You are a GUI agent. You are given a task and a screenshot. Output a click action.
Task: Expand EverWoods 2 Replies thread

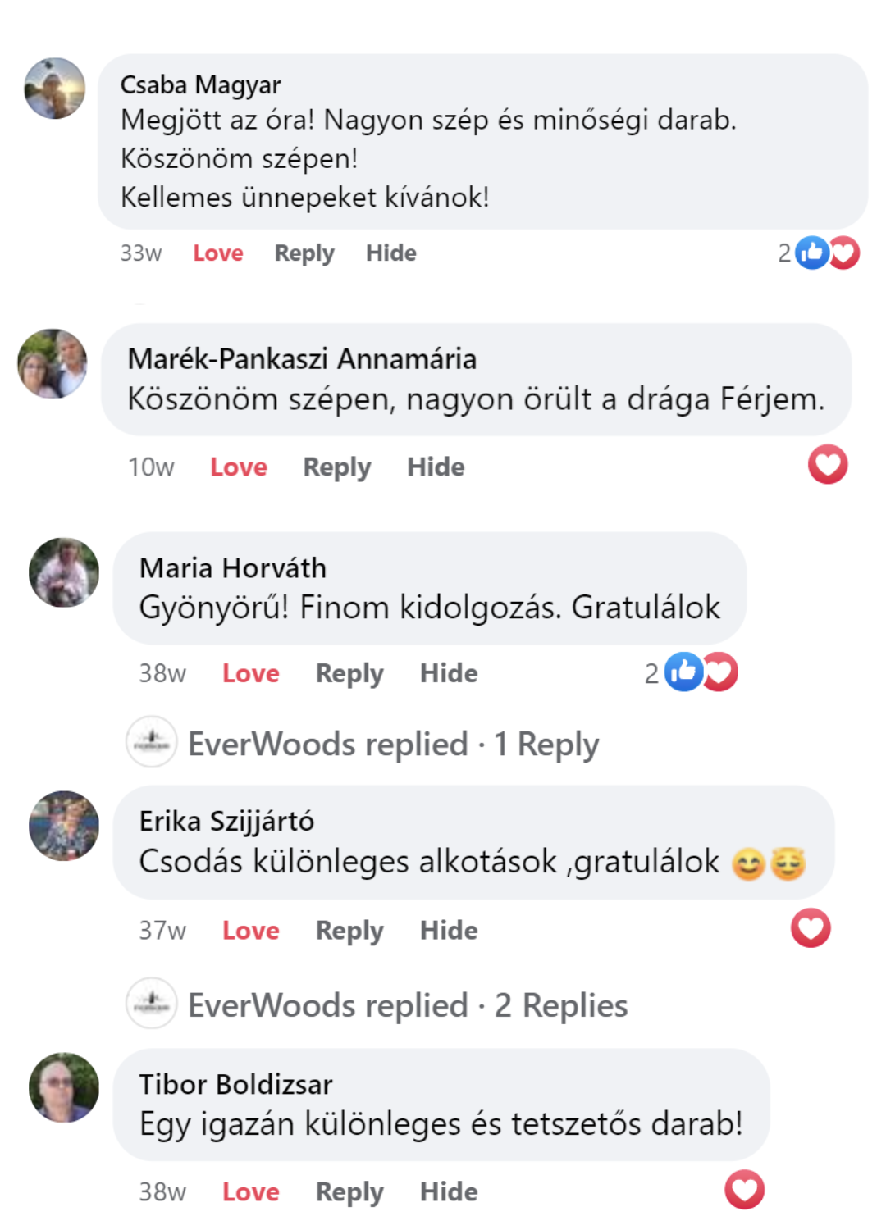[408, 1005]
